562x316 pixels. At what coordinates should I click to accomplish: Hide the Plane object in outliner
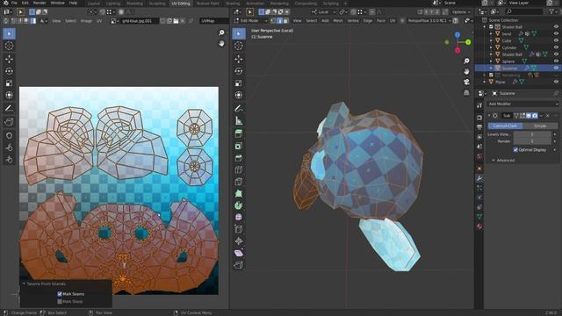[556, 82]
